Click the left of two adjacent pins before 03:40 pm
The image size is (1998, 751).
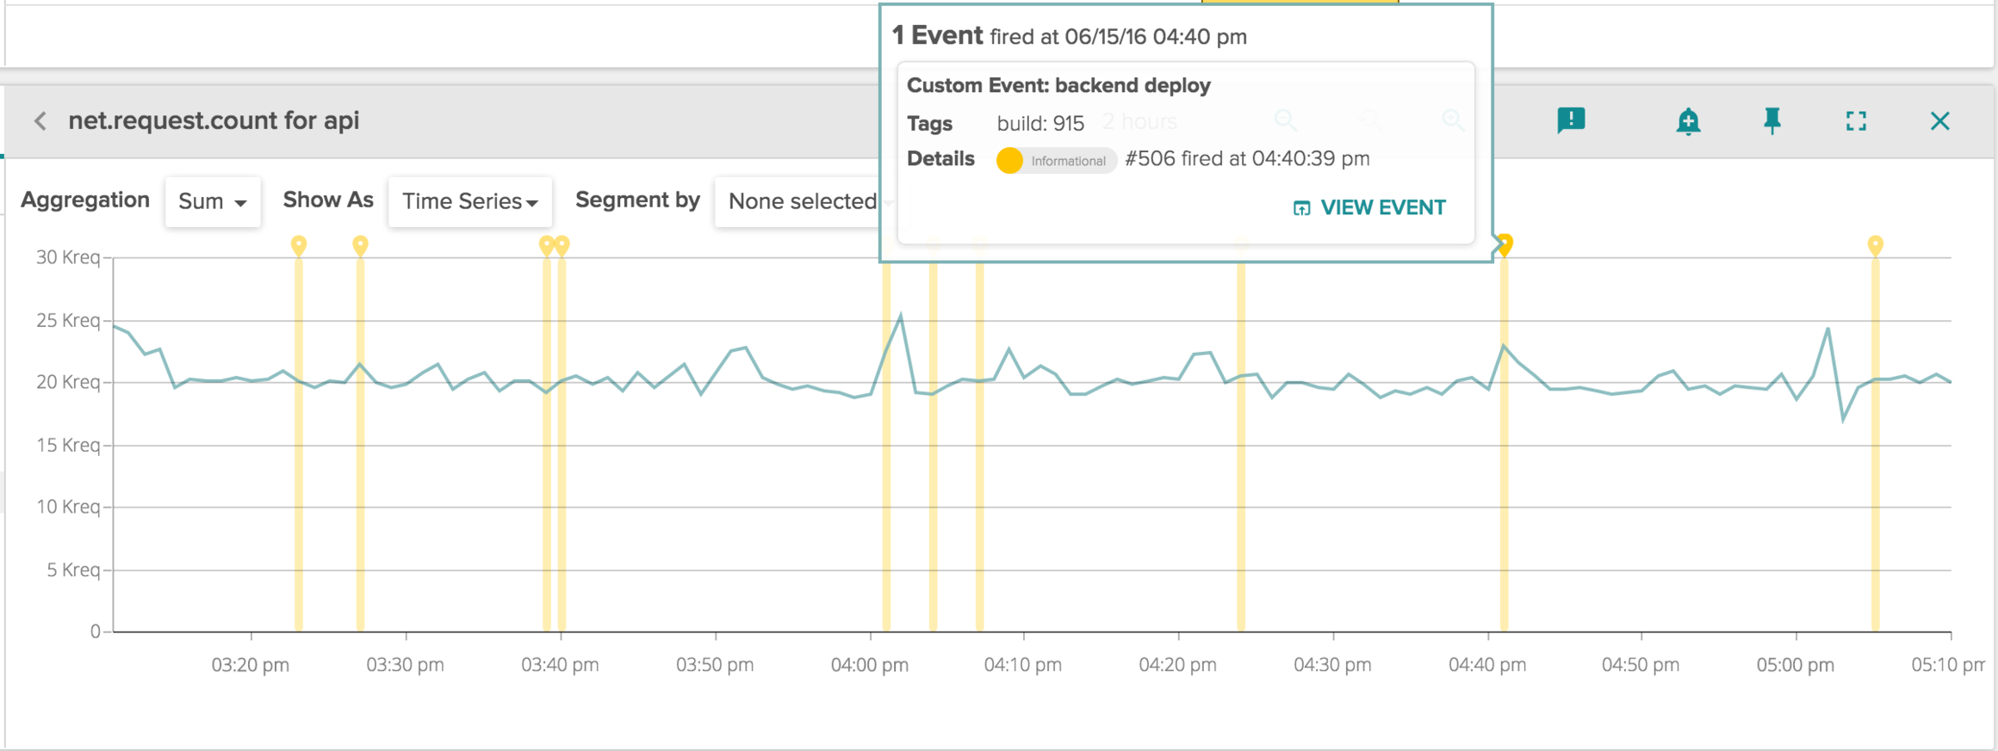(x=546, y=245)
